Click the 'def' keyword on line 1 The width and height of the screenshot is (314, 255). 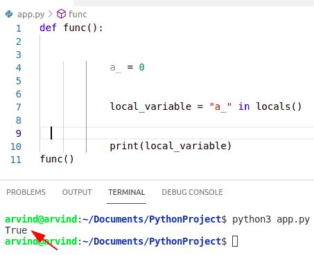point(48,28)
